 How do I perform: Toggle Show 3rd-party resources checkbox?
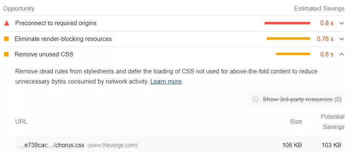point(256,99)
